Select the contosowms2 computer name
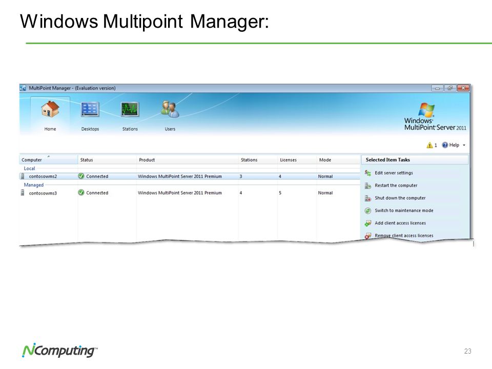This screenshot has height=369, width=492. point(43,176)
